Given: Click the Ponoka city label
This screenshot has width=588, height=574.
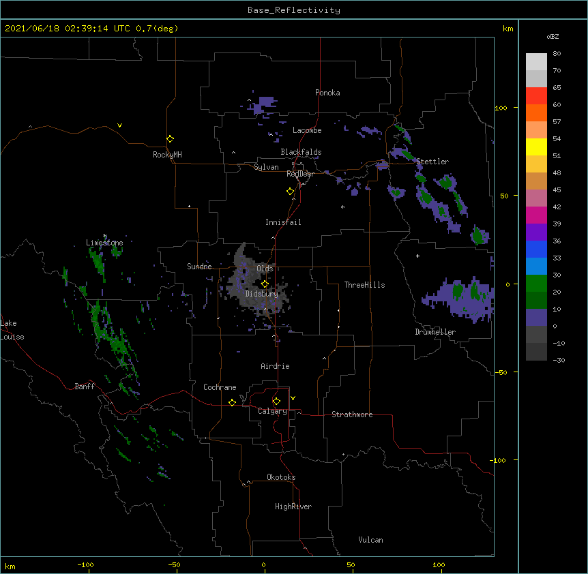Looking at the screenshot, I should click(327, 93).
